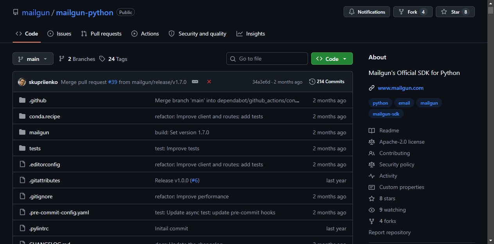Click the file icon for .pylintrc
The image size is (494, 244).
pos(22,228)
